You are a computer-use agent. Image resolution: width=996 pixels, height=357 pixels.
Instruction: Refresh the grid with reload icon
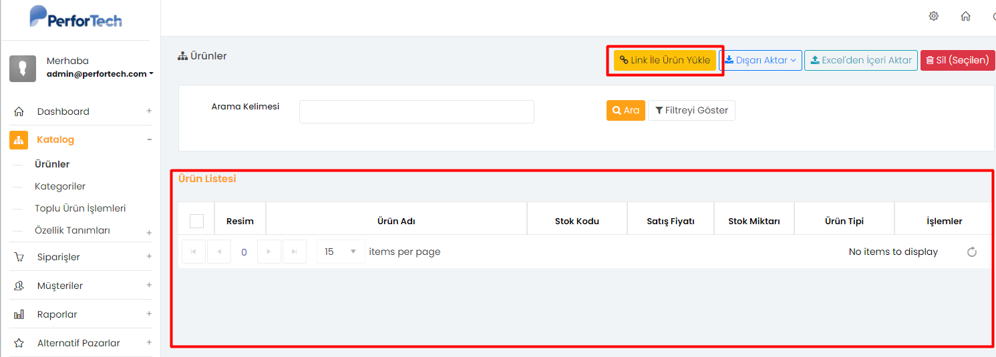click(x=972, y=252)
